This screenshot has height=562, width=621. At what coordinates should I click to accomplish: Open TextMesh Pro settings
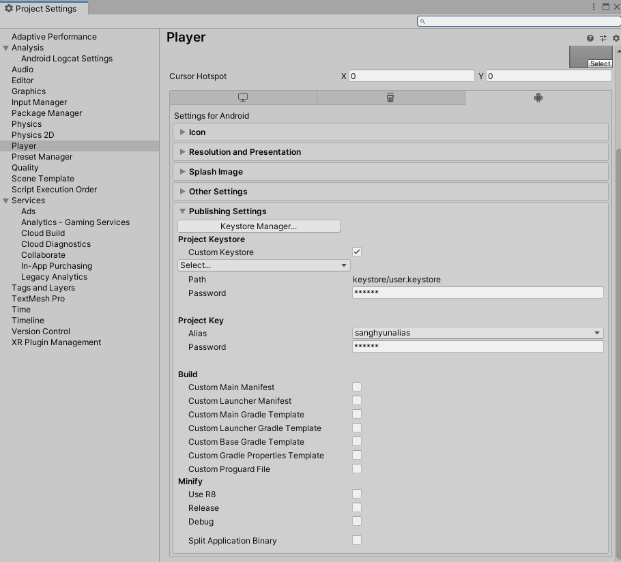point(38,299)
